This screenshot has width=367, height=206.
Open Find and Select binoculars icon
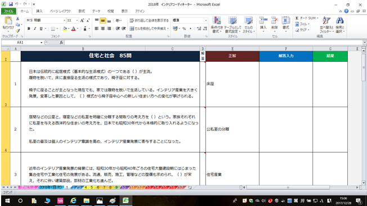(x=339, y=25)
